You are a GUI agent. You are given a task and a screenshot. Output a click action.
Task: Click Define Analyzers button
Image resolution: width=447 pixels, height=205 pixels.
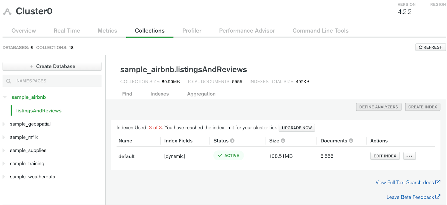point(379,107)
